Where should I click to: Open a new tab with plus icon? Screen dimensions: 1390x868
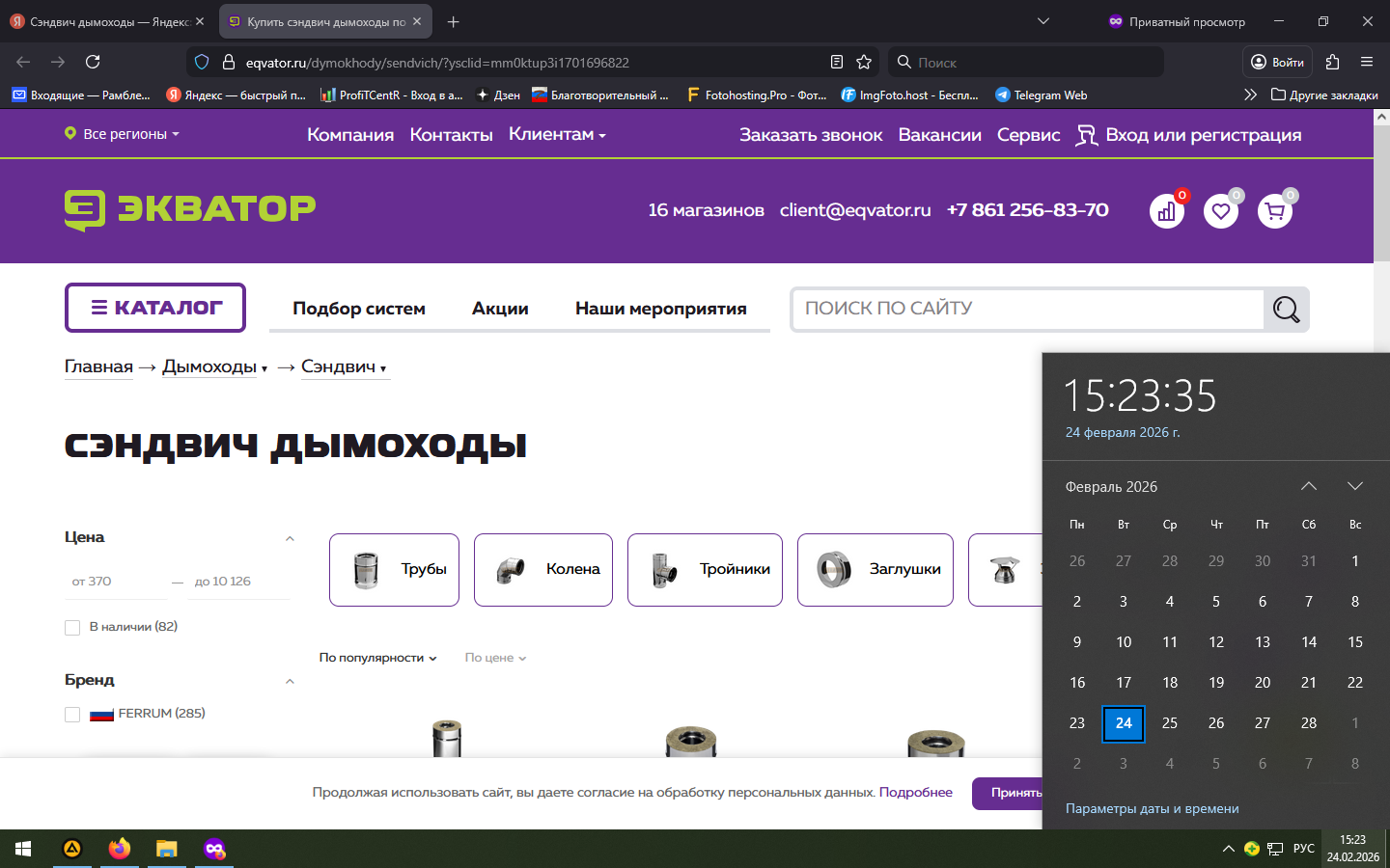tap(454, 21)
